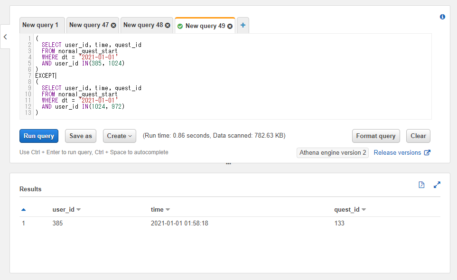
Task: Download results file icon
Action: pyautogui.click(x=421, y=185)
